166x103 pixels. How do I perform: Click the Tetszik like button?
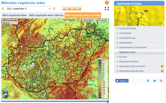tap(122, 81)
